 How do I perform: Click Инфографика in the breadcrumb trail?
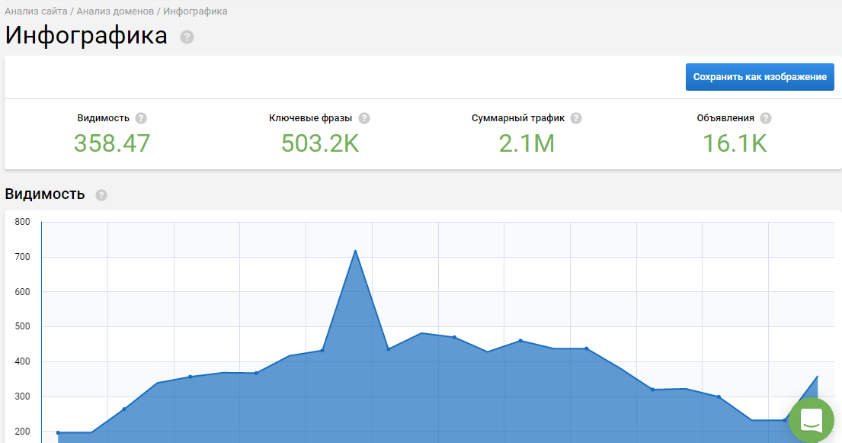(x=195, y=11)
